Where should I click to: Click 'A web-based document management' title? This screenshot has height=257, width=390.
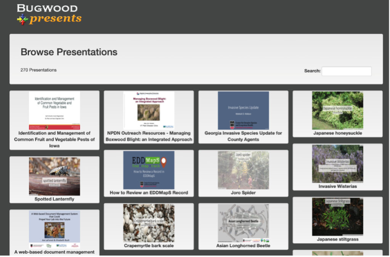tap(55, 252)
